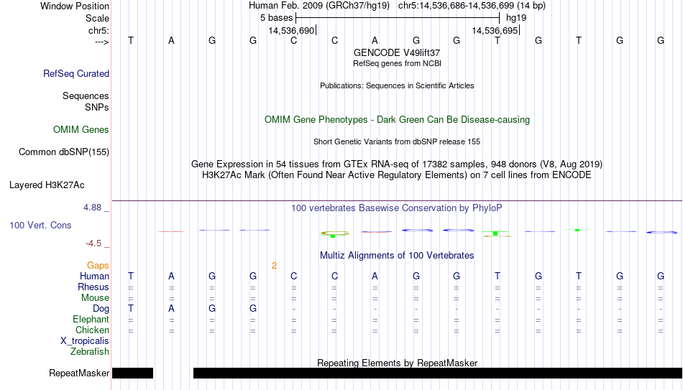The width and height of the screenshot is (683, 390).
Task: Select the Rhesus species label
Action: click(x=93, y=287)
